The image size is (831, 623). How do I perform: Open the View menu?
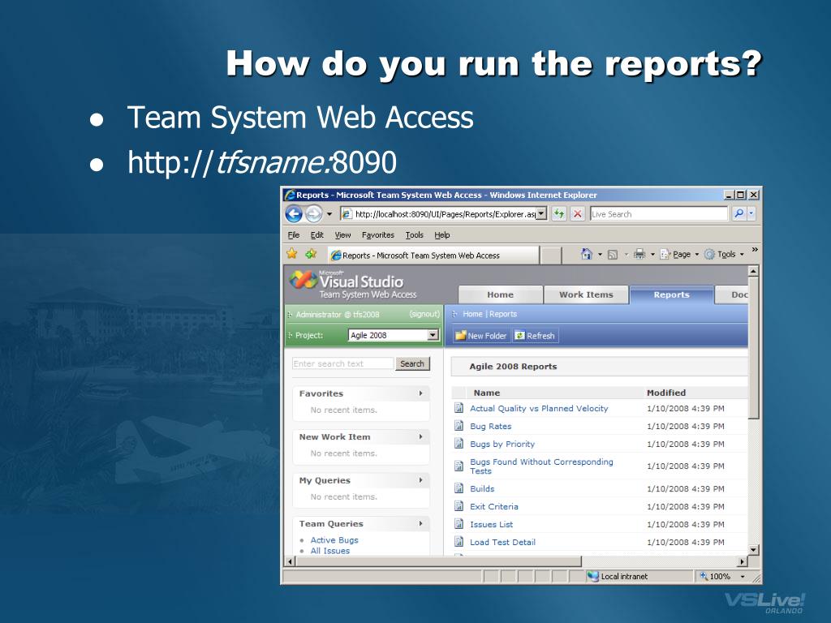pos(342,234)
